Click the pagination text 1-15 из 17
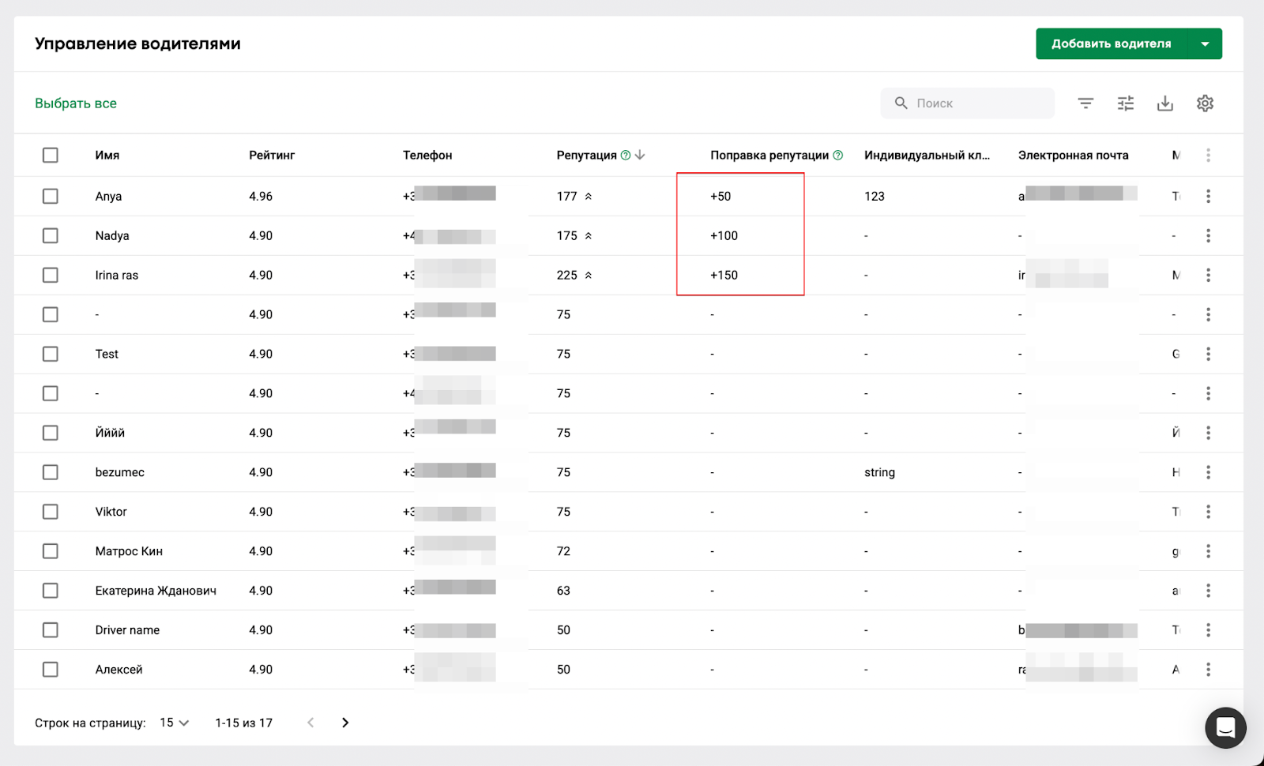This screenshot has height=766, width=1264. [x=243, y=723]
